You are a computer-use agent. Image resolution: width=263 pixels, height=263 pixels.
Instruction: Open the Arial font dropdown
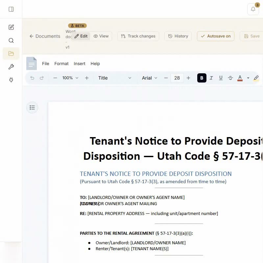(150, 78)
